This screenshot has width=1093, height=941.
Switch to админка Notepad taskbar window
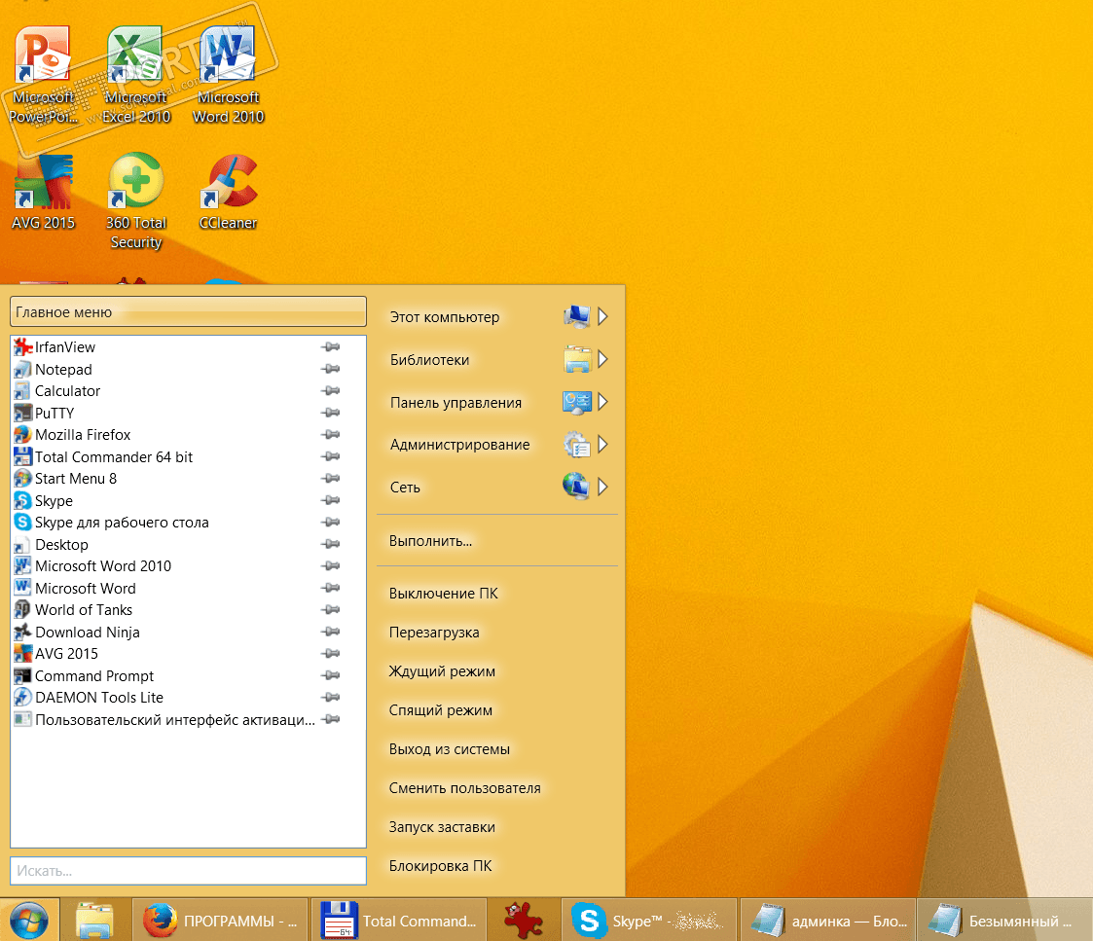827,921
